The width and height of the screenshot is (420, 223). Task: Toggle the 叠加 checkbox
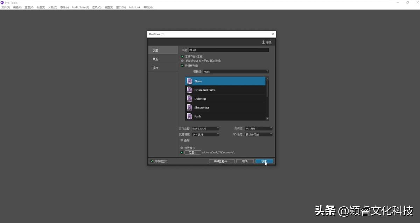182,140
